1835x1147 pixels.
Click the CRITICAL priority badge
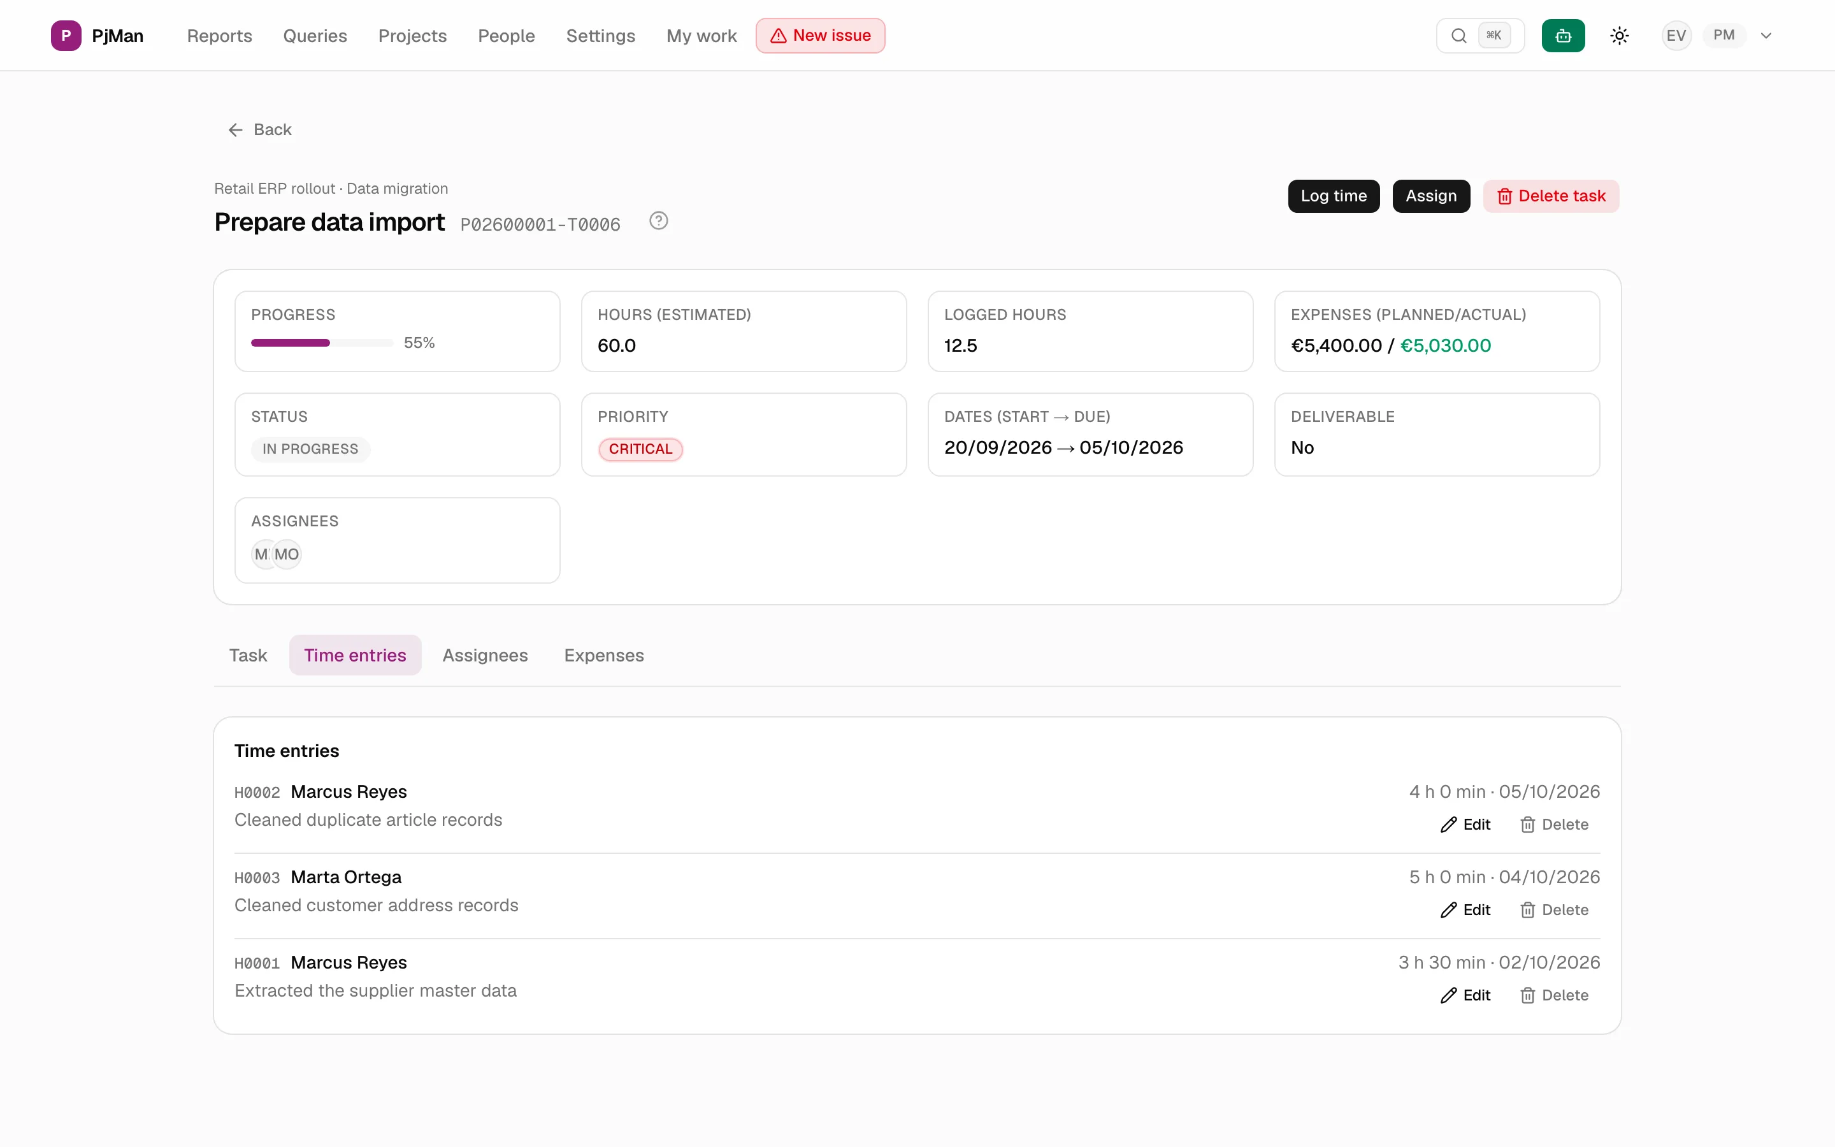640,449
